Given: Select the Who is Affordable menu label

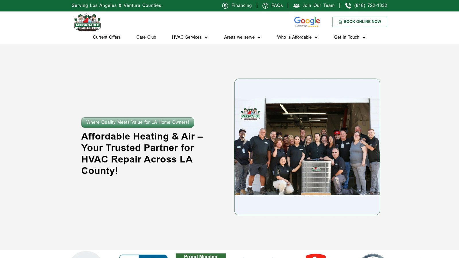Looking at the screenshot, I should (x=294, y=37).
